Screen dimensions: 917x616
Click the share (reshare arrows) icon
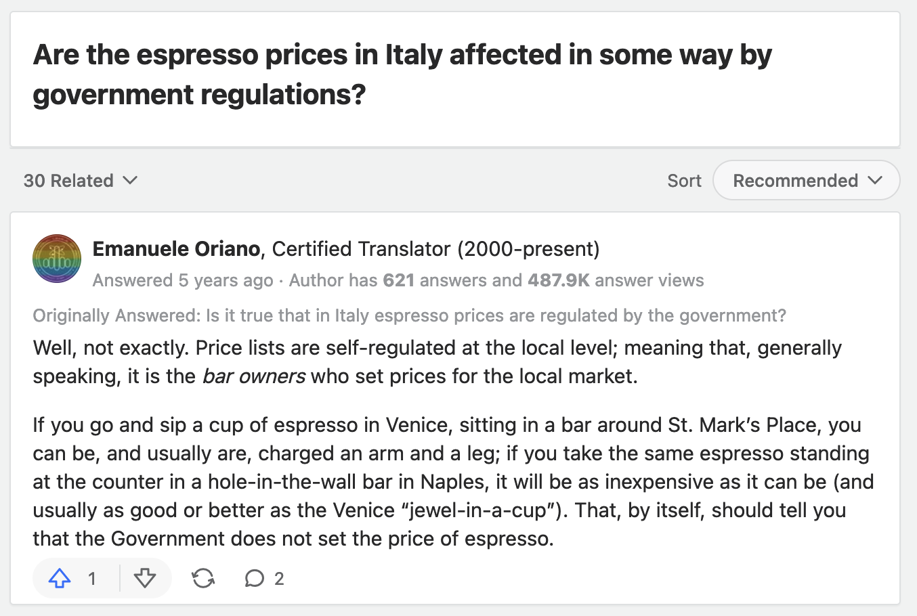pos(203,578)
